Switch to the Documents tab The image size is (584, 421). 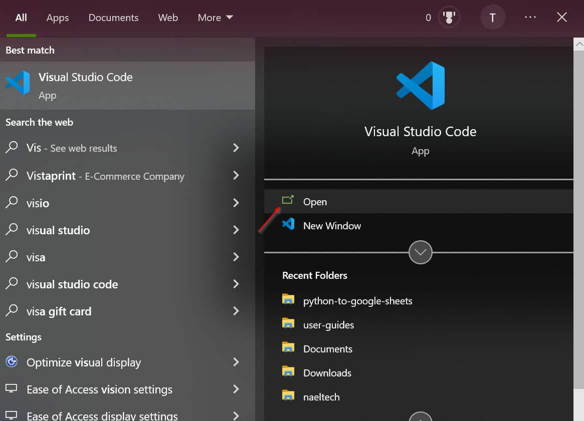point(113,18)
